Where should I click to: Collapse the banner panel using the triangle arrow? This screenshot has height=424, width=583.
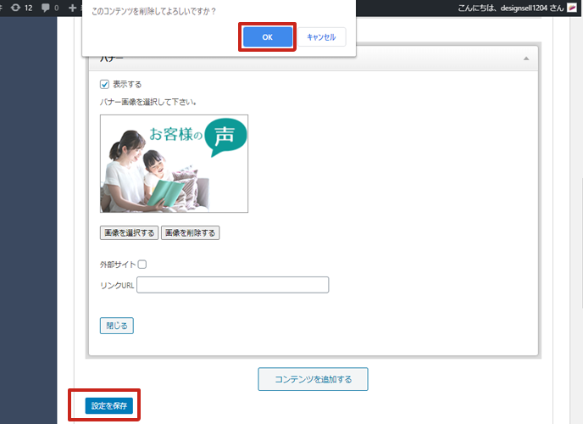(526, 59)
